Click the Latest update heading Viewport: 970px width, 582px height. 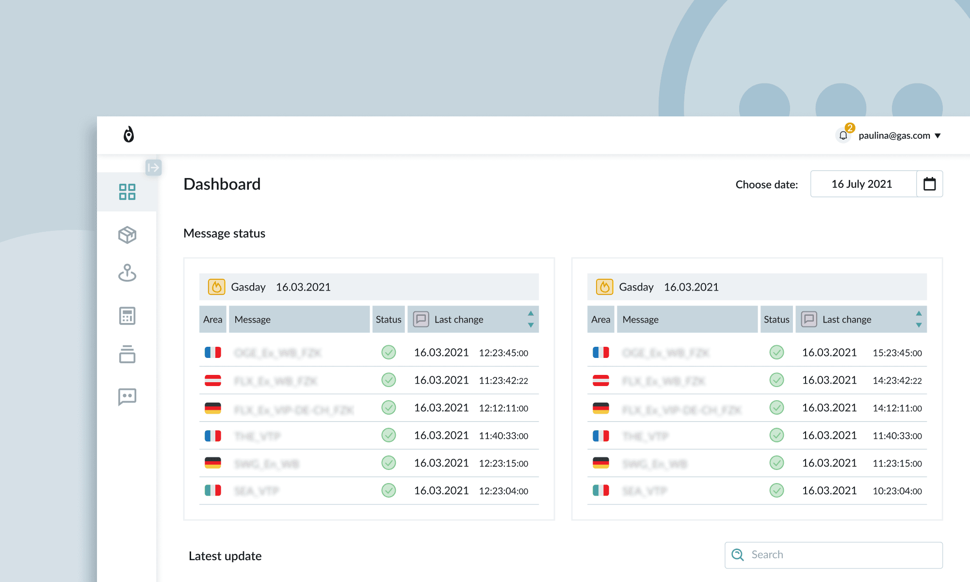pyautogui.click(x=225, y=556)
